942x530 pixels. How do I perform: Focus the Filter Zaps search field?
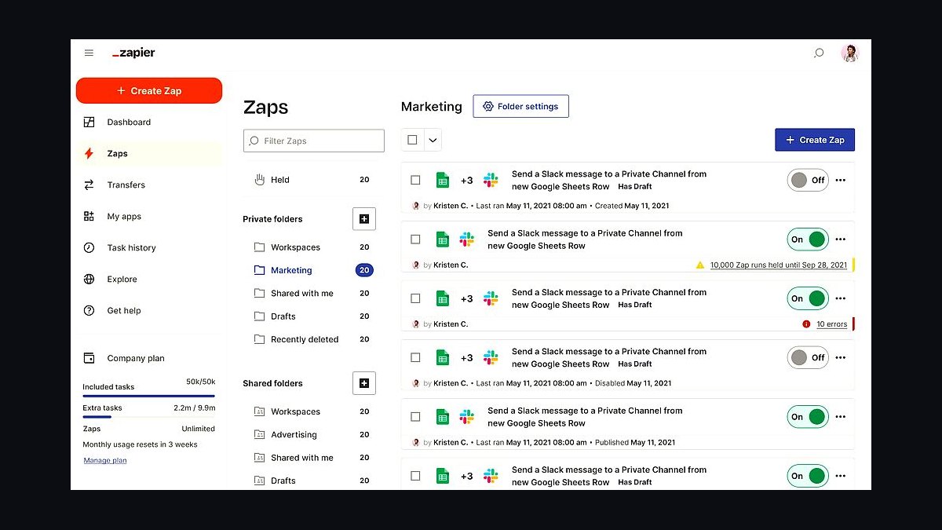click(314, 141)
